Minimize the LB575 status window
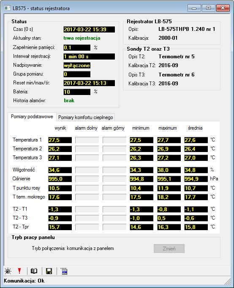 [194, 8]
